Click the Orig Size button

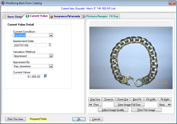click(x=95, y=99)
